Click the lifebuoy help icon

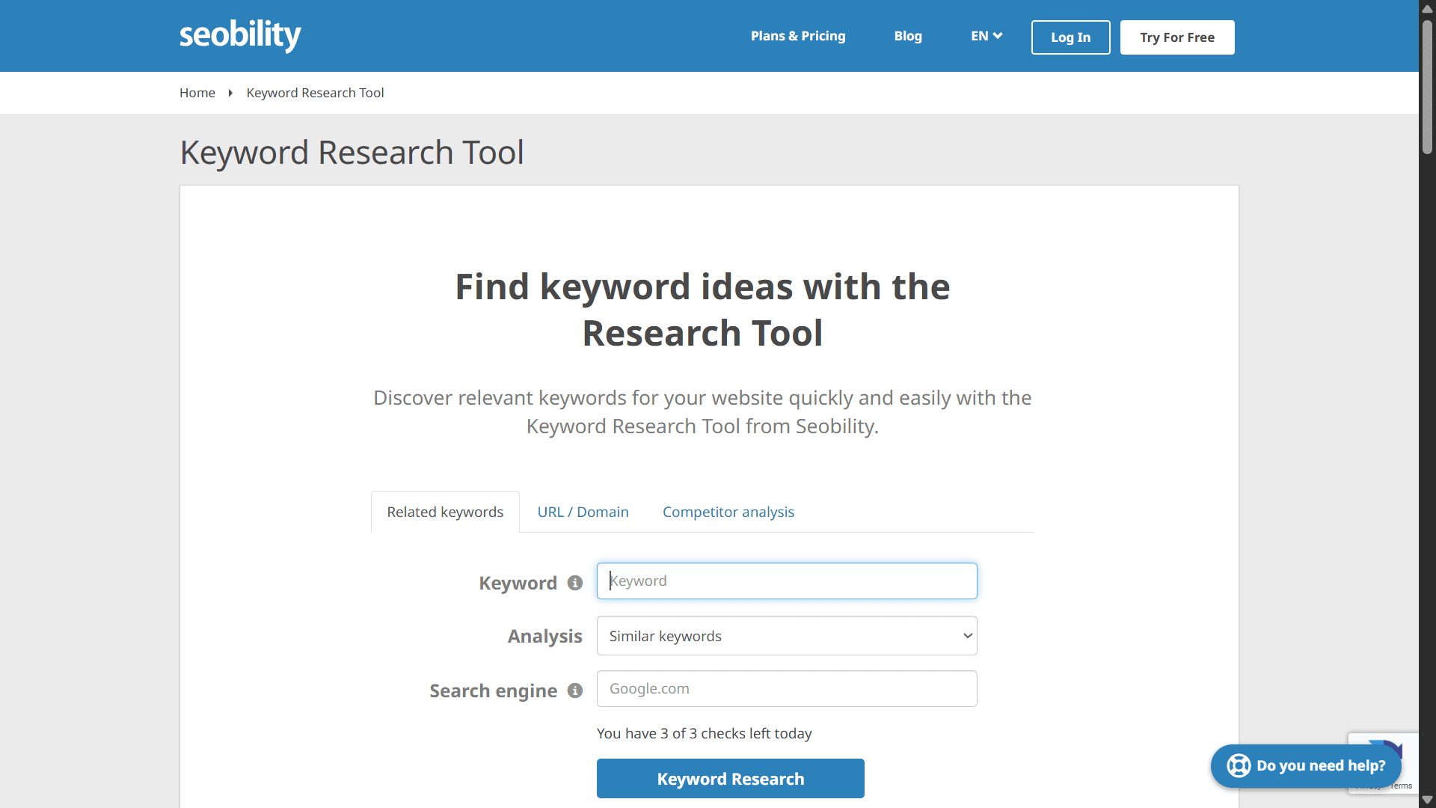(x=1239, y=766)
